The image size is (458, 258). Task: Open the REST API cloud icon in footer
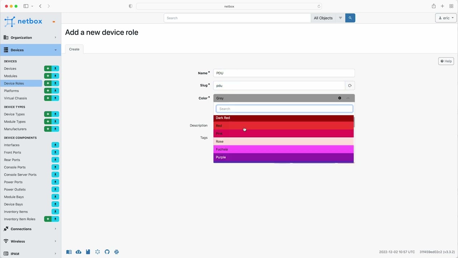[x=78, y=252]
